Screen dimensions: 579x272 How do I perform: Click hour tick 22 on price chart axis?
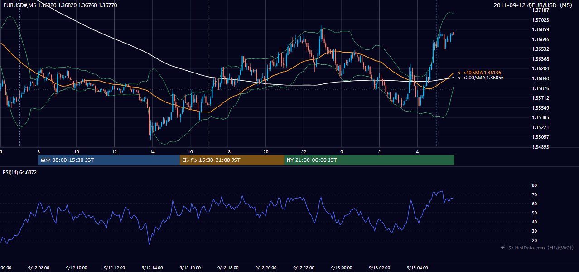click(x=304, y=151)
